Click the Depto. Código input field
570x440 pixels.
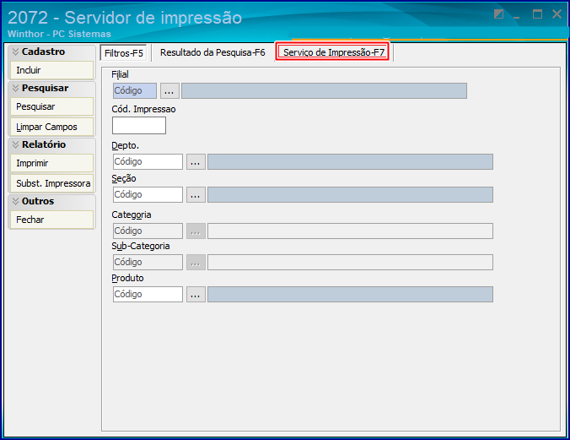point(148,161)
